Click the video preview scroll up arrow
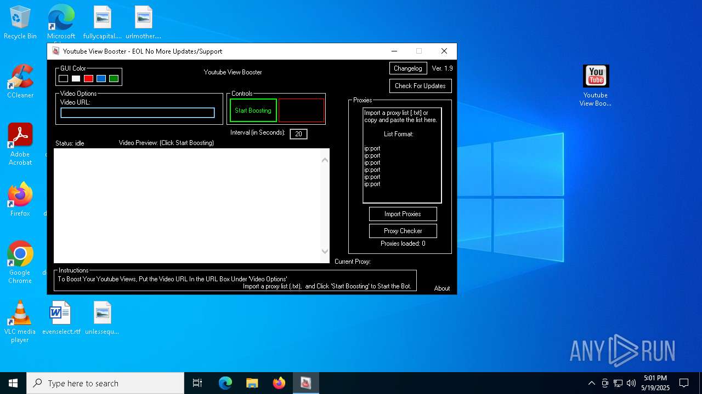Image resolution: width=702 pixels, height=394 pixels. 325,160
